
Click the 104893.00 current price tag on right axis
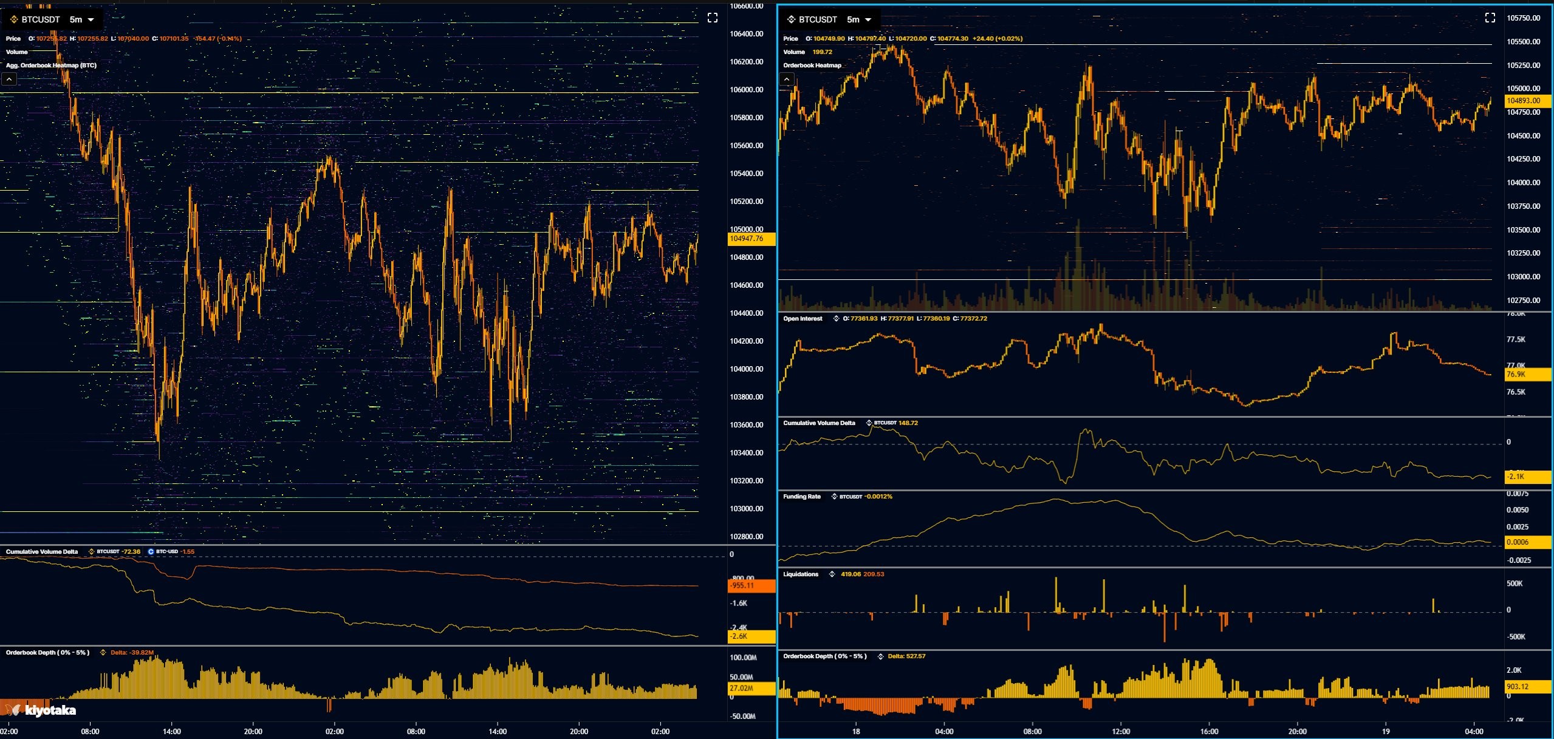(1528, 101)
